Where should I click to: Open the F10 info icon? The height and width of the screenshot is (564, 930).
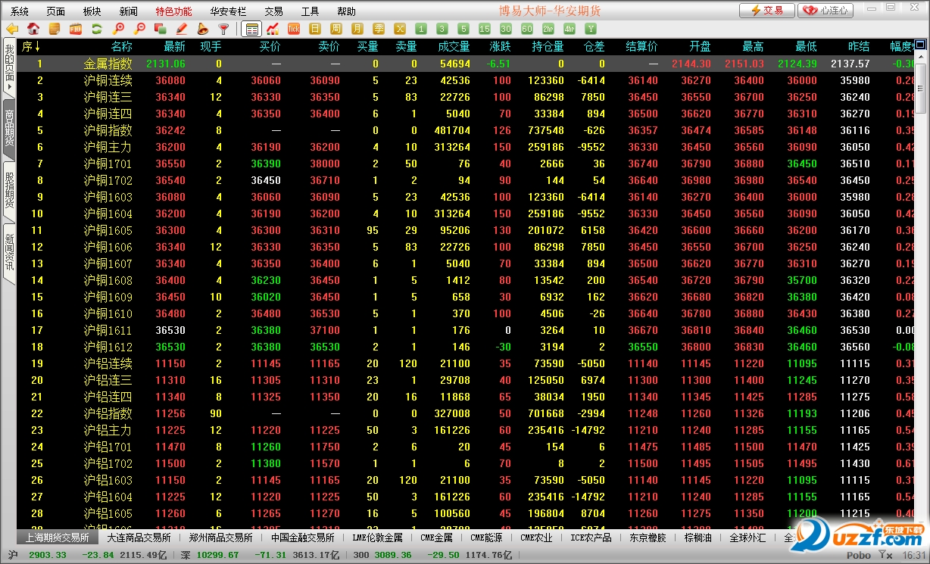pos(76,30)
